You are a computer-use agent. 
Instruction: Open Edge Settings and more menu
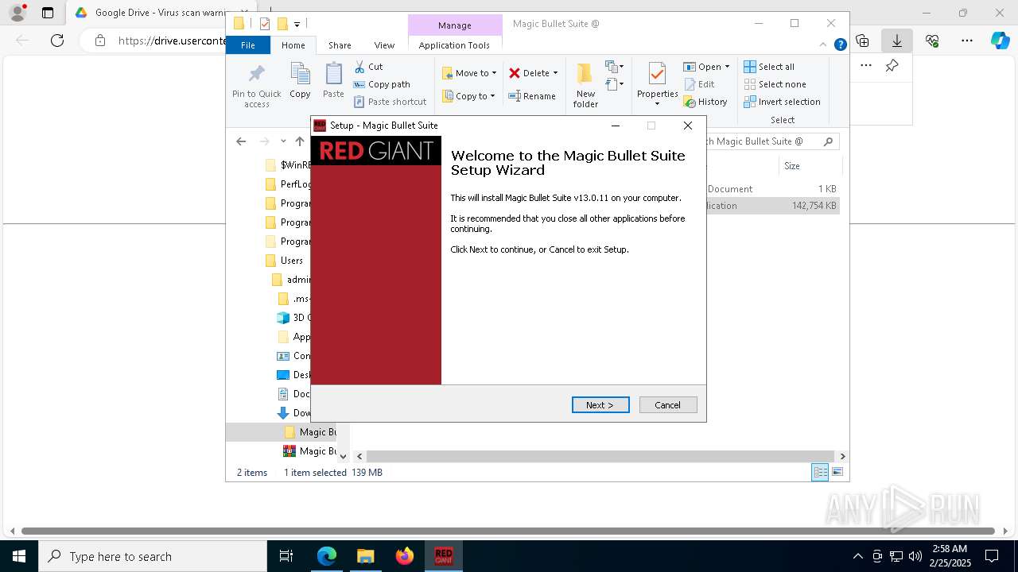click(967, 41)
